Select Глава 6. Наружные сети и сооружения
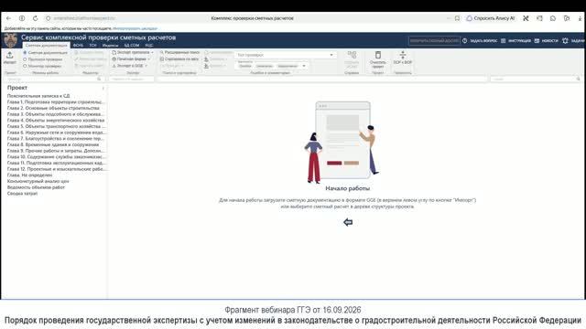Screen dimensions: 586x329 57,133
